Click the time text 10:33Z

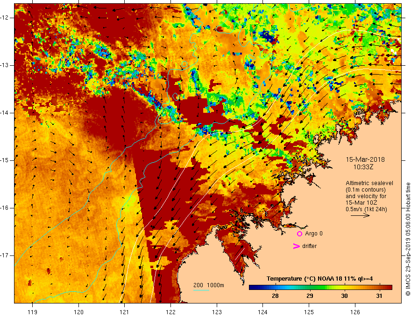pyautogui.click(x=363, y=167)
